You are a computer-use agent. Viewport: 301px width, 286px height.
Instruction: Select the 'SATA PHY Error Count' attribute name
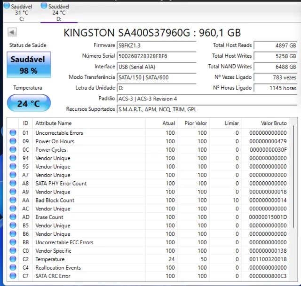[x=61, y=184]
